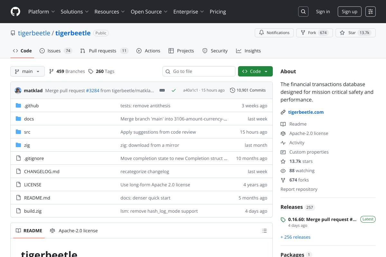Open commit message 'tests: remove antithesis'
This screenshot has height=257, width=386.
(x=145, y=106)
